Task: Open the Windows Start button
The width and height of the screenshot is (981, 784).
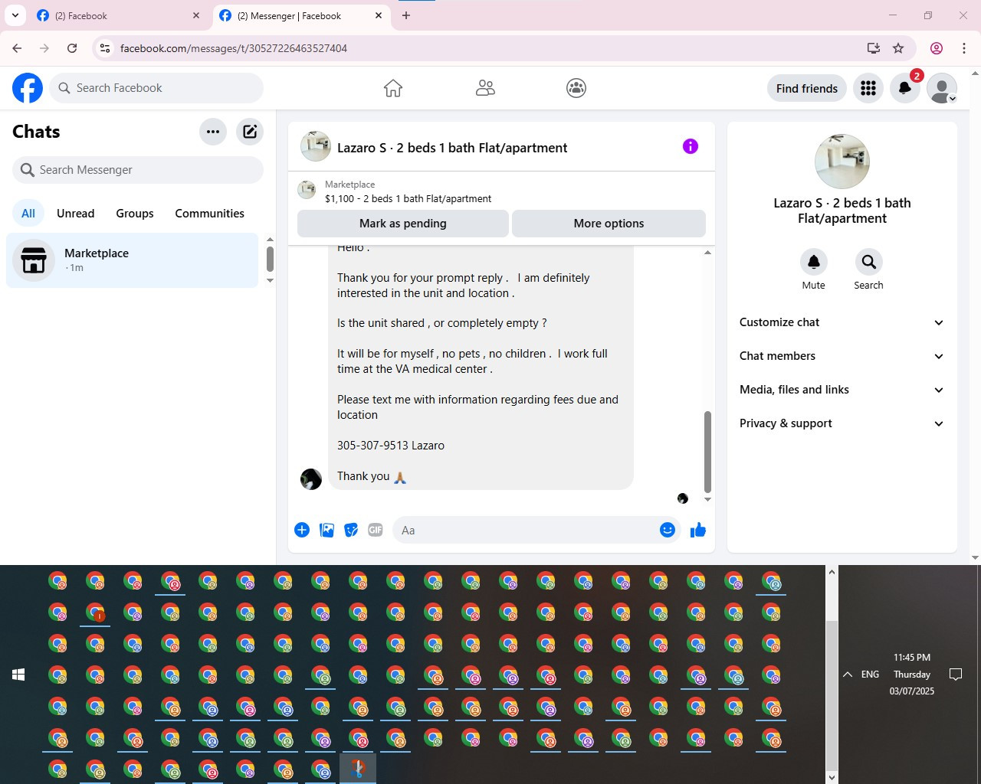Action: pyautogui.click(x=18, y=675)
